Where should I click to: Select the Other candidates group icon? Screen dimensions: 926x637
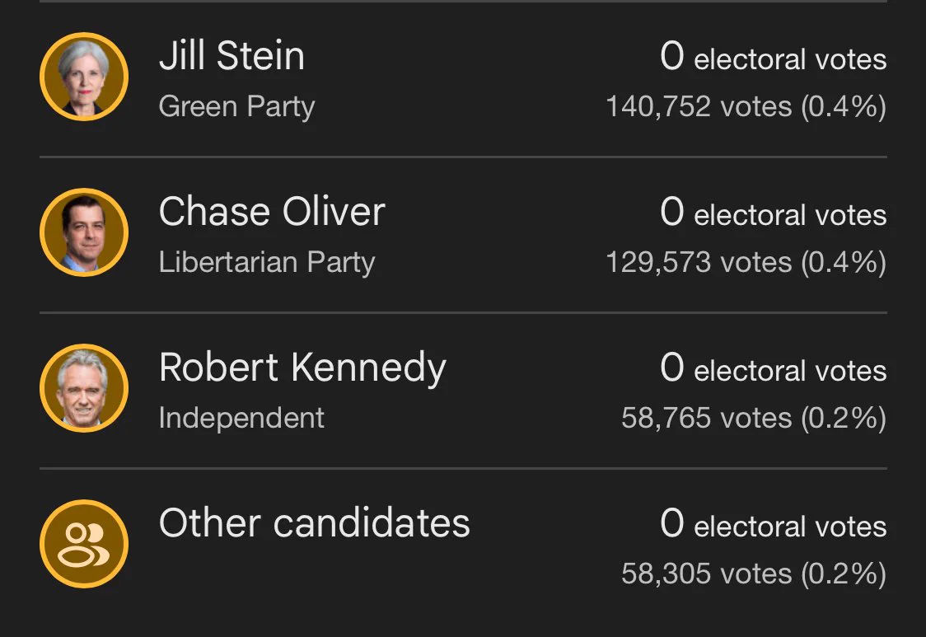[84, 544]
